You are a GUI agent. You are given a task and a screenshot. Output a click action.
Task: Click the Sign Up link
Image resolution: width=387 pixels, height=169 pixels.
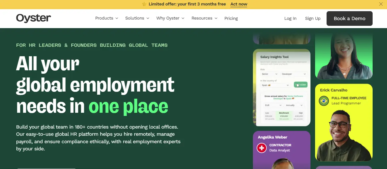[x=313, y=18]
